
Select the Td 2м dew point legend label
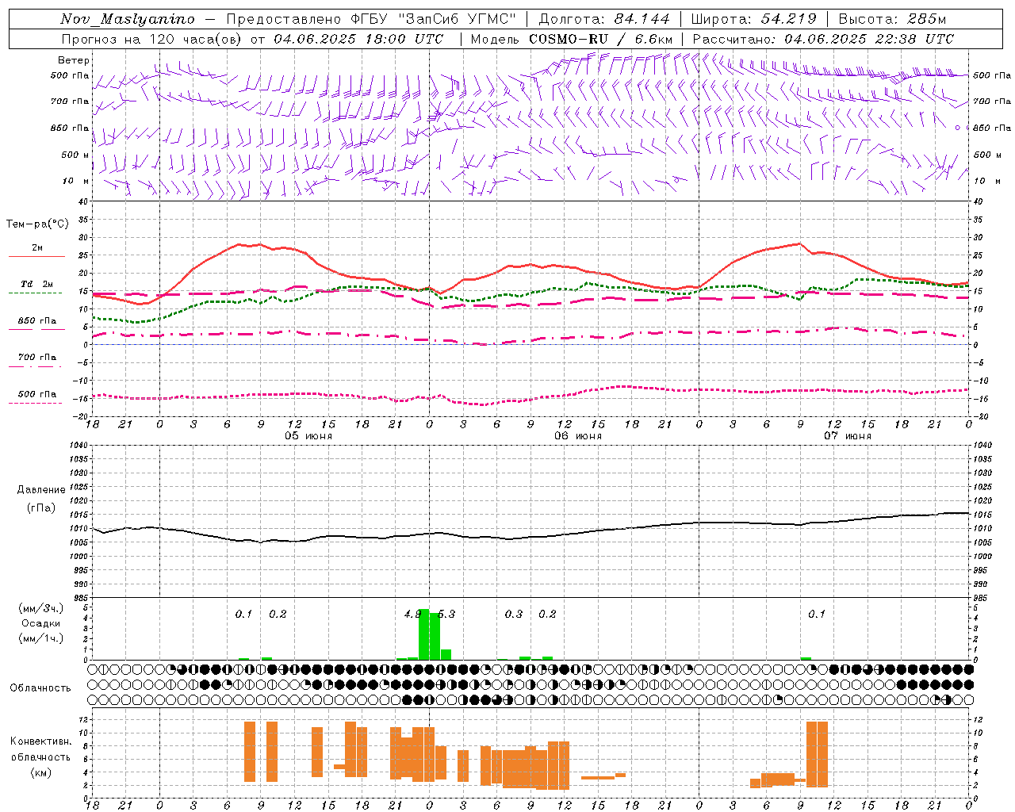coord(37,284)
